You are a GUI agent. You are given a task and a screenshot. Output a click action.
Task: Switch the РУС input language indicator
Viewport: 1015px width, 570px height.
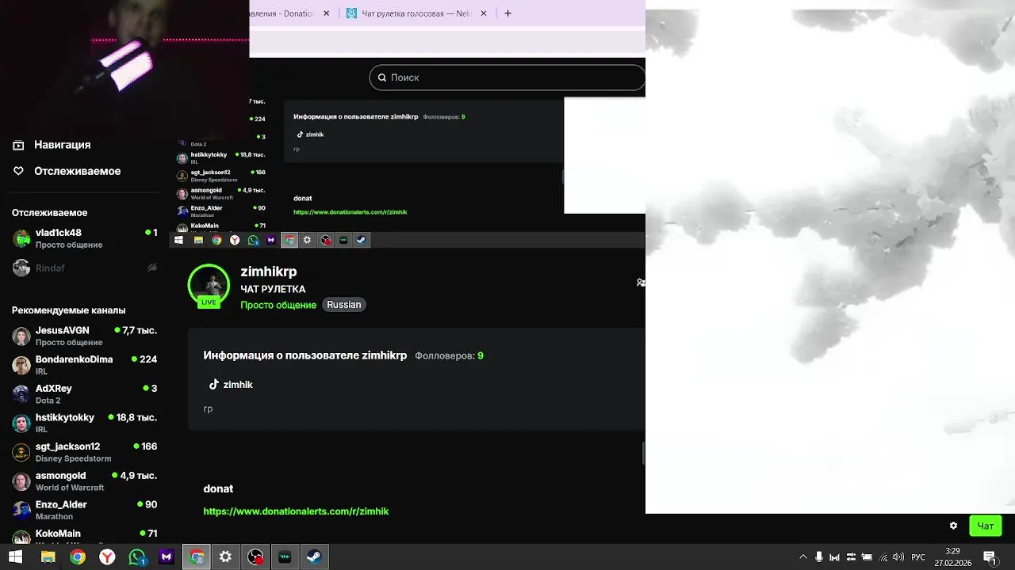pyautogui.click(x=918, y=557)
